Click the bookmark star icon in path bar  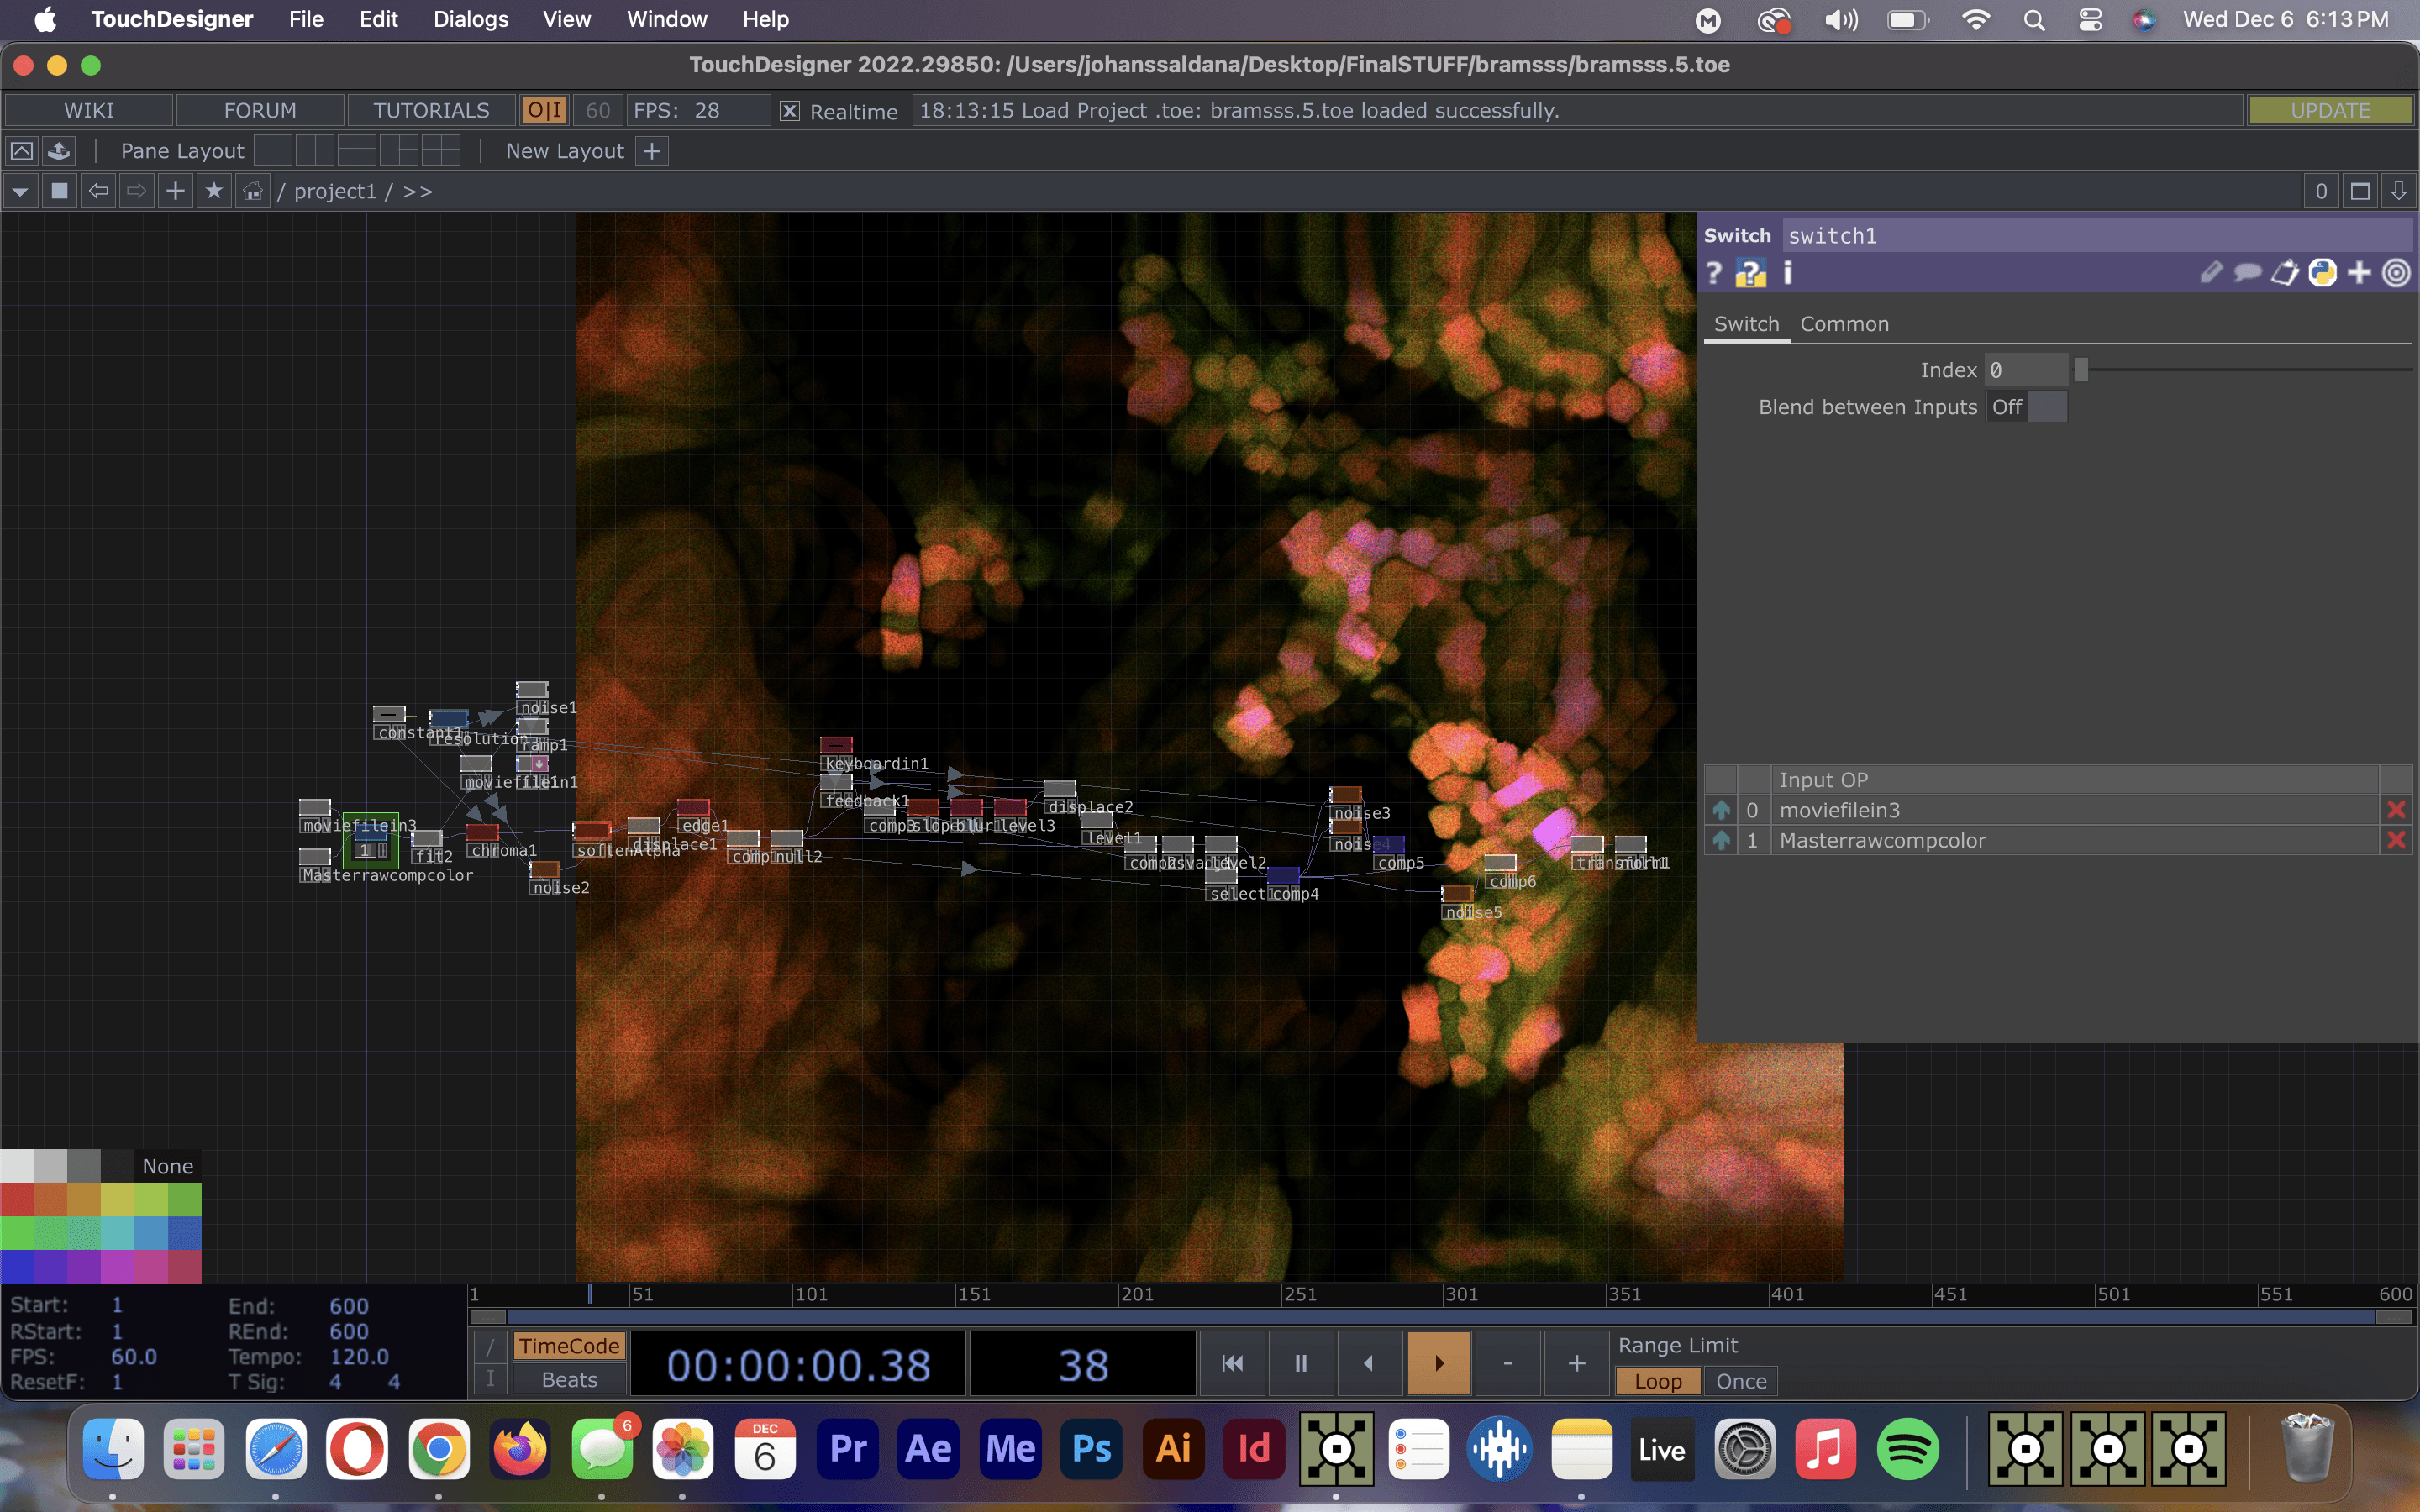point(214,191)
